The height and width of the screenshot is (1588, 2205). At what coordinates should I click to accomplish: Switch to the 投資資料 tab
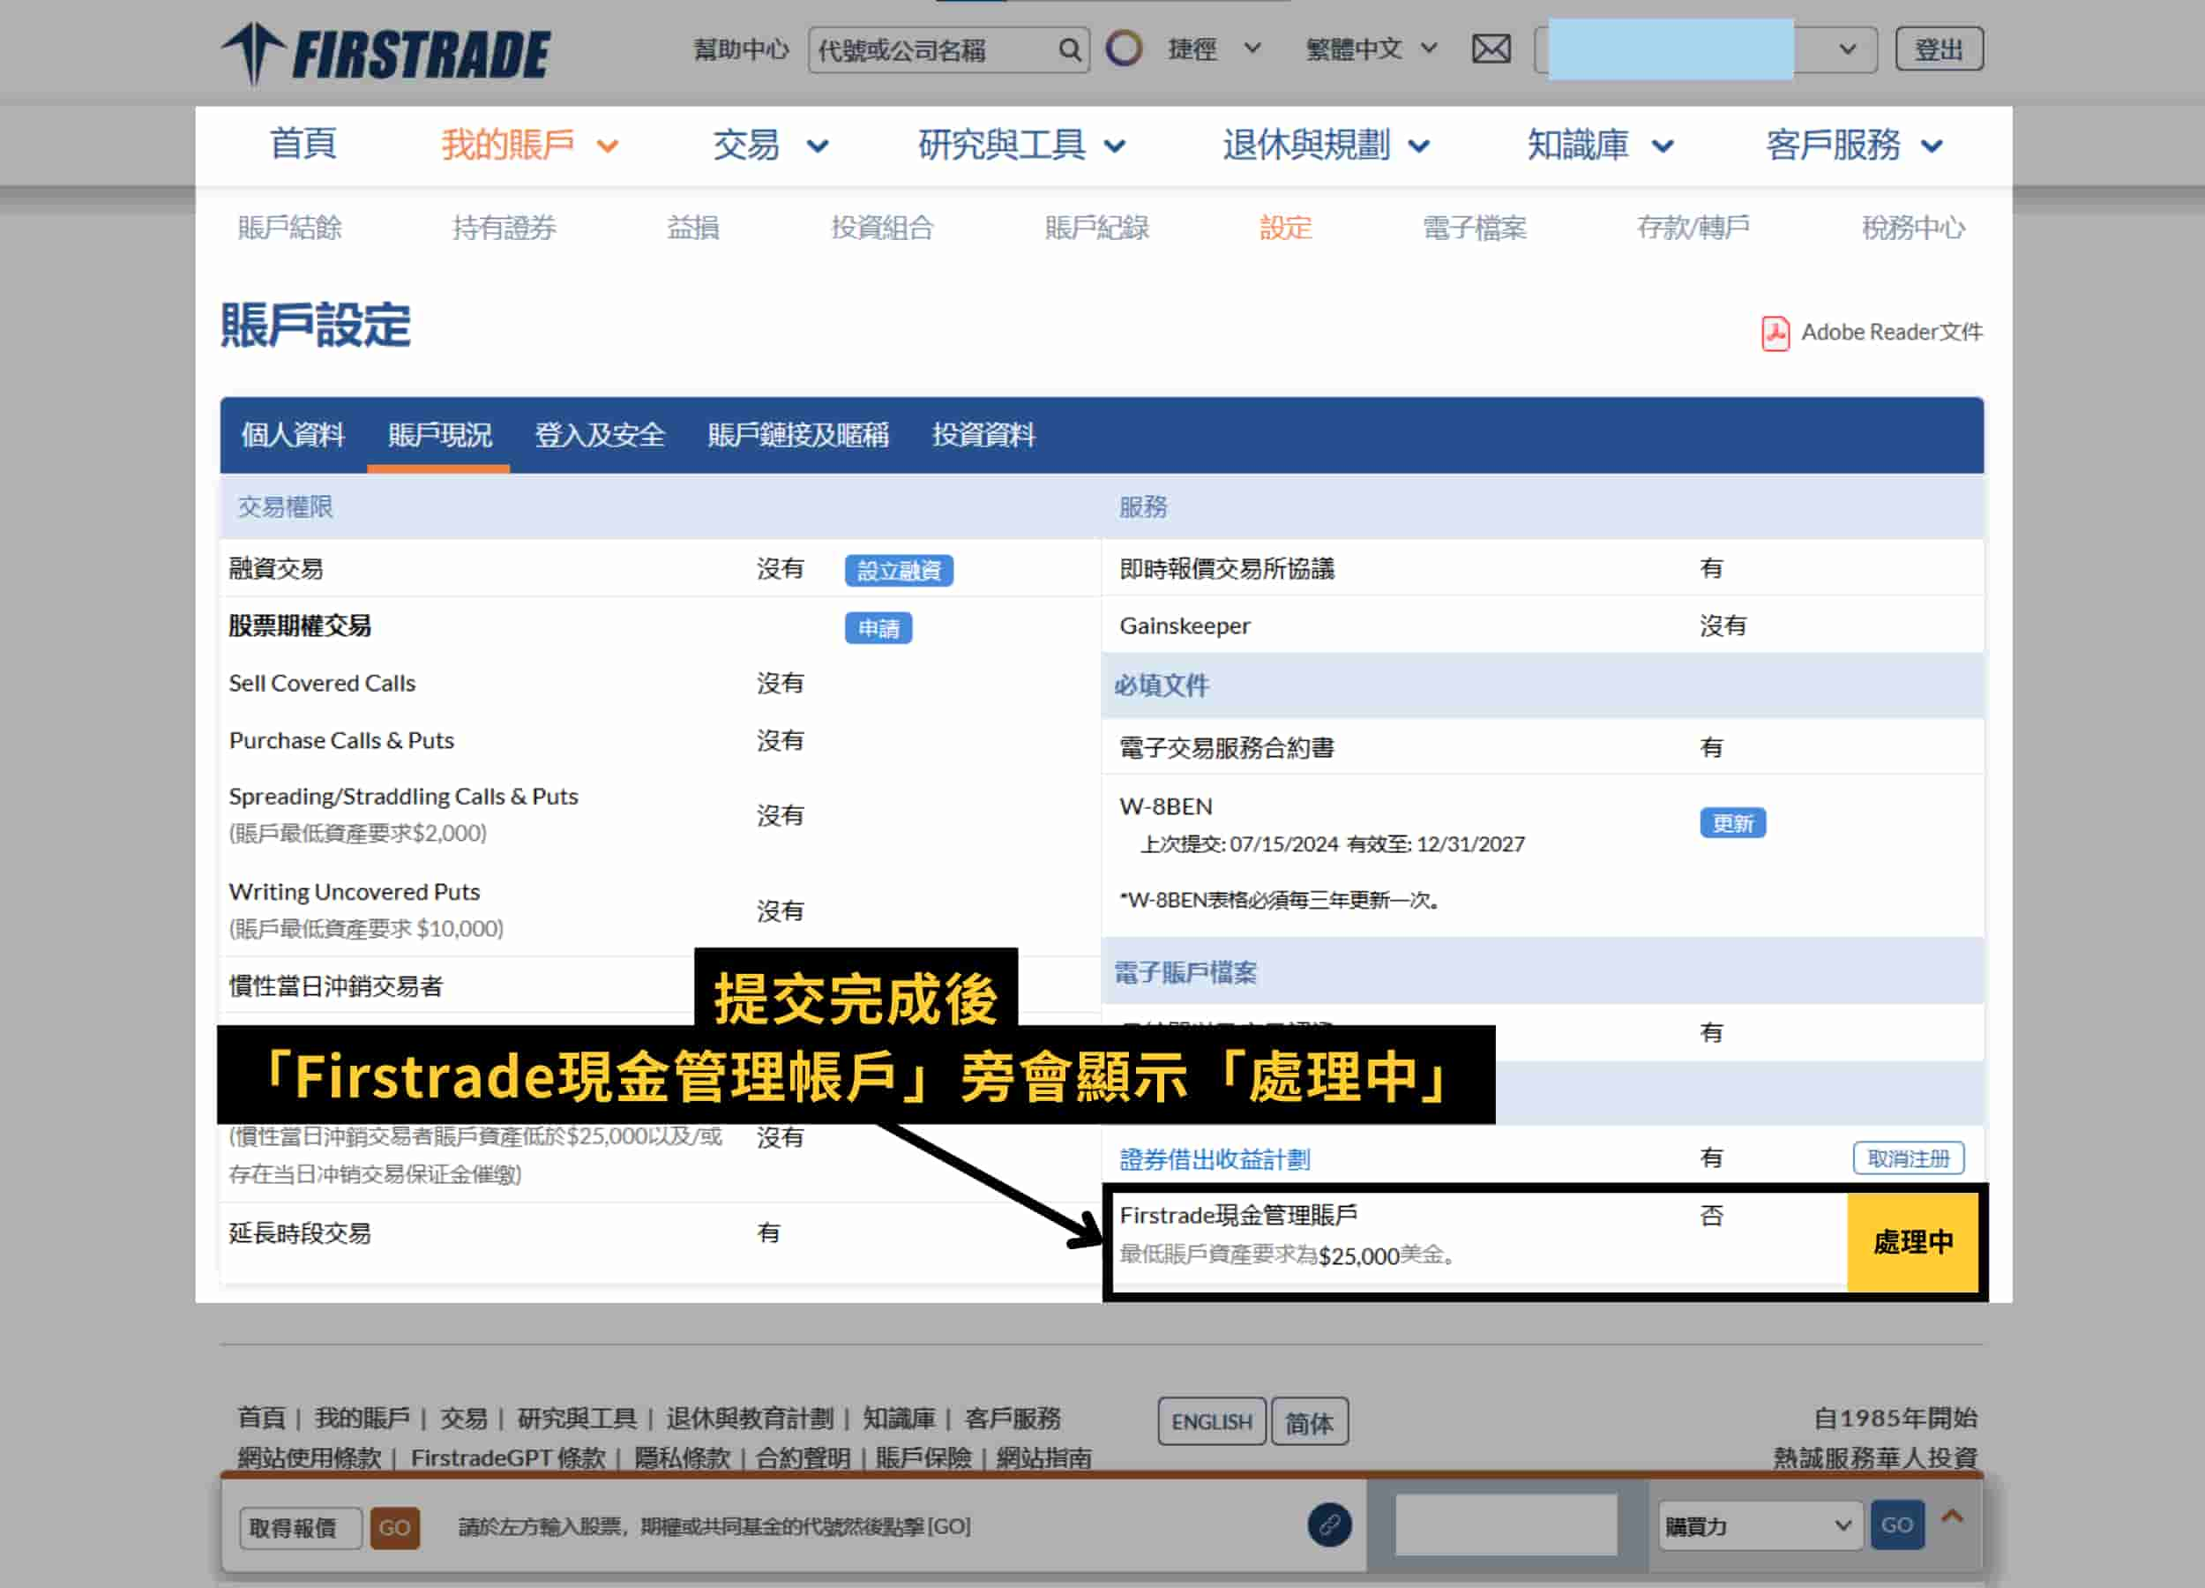[983, 435]
